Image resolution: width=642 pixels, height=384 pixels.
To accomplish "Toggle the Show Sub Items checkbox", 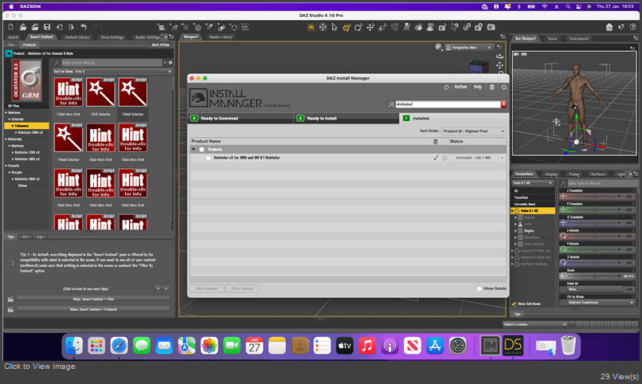I will pyautogui.click(x=514, y=304).
